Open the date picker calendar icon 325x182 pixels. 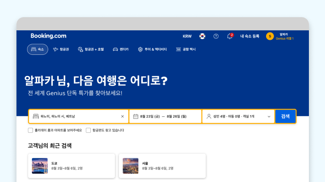click(x=135, y=116)
